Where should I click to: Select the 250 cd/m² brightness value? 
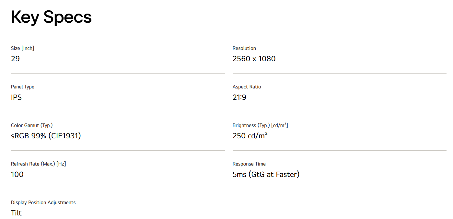pos(250,136)
